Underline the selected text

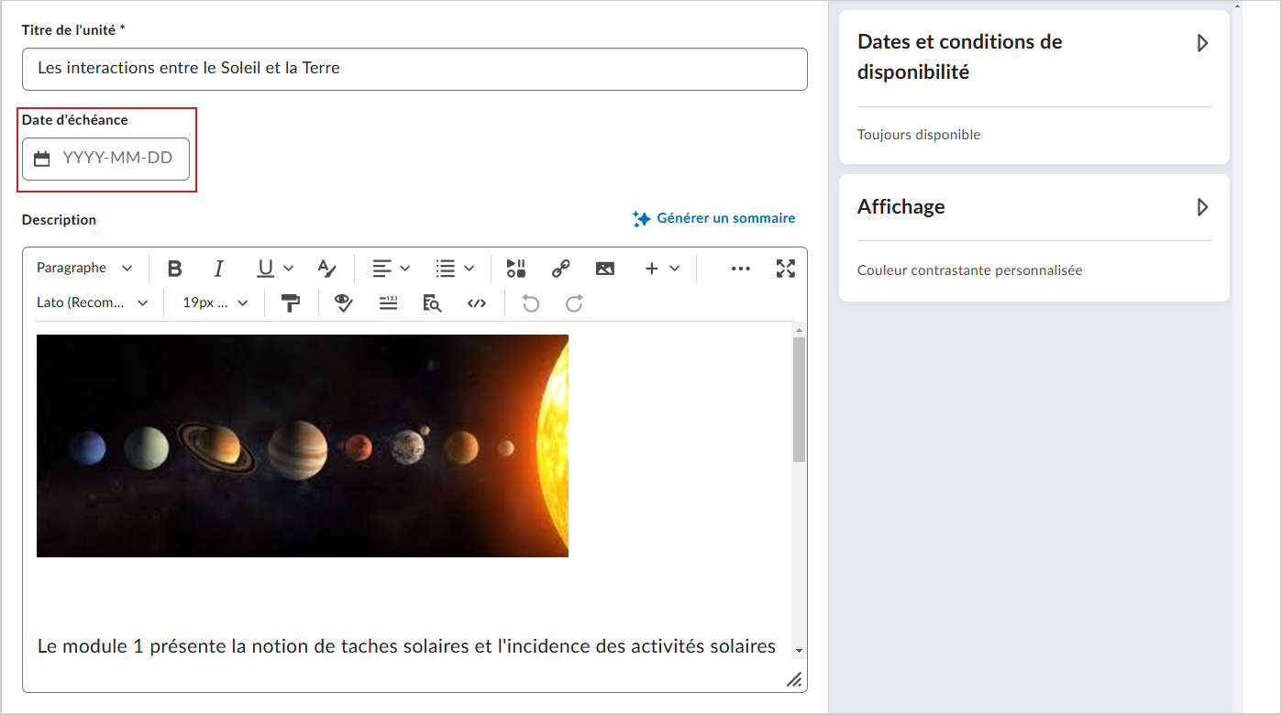[265, 269]
